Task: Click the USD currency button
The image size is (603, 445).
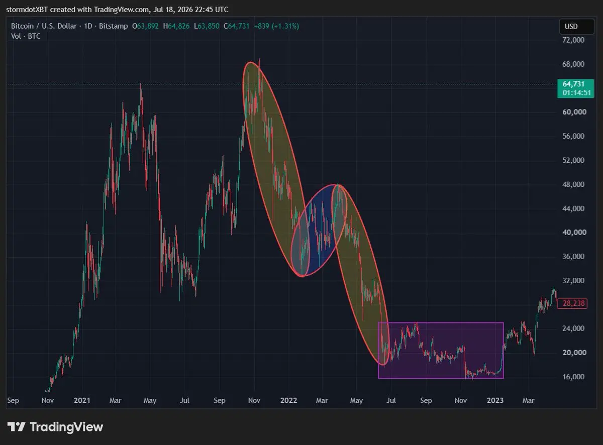Action: pyautogui.click(x=577, y=26)
